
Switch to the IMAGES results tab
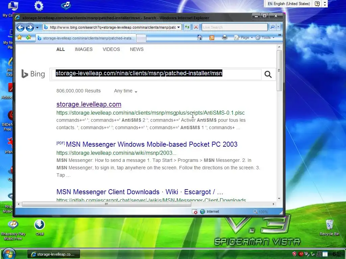(x=84, y=49)
